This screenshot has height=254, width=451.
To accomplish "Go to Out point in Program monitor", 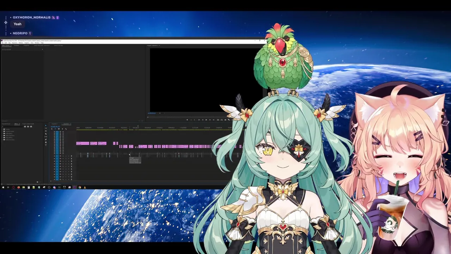I will [x=214, y=120].
